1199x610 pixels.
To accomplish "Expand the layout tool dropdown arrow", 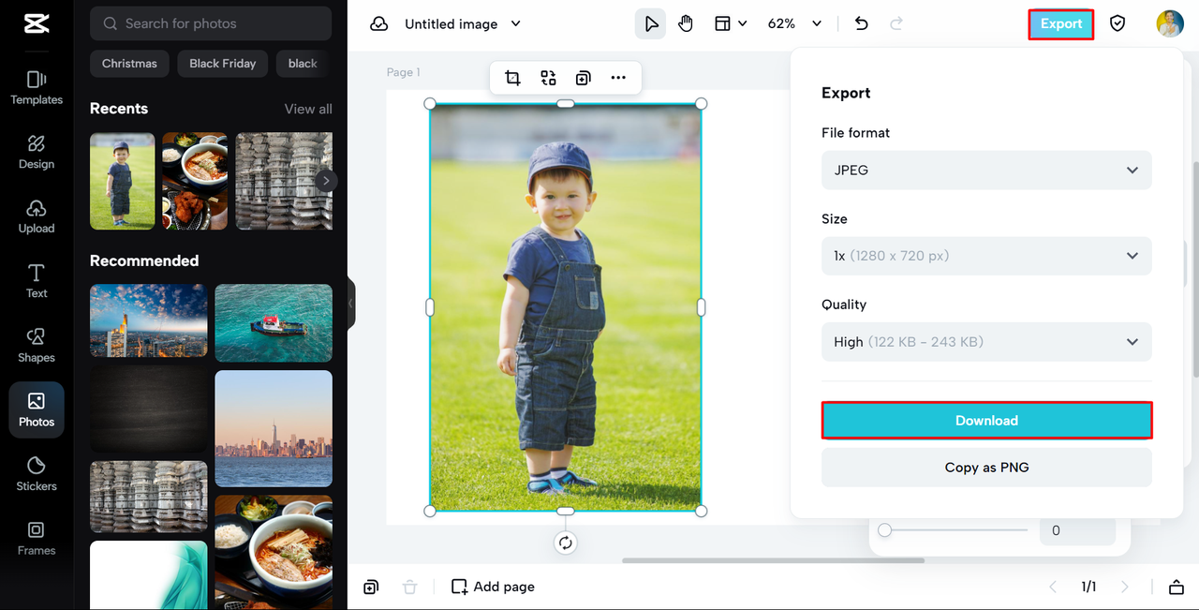I will pos(743,23).
